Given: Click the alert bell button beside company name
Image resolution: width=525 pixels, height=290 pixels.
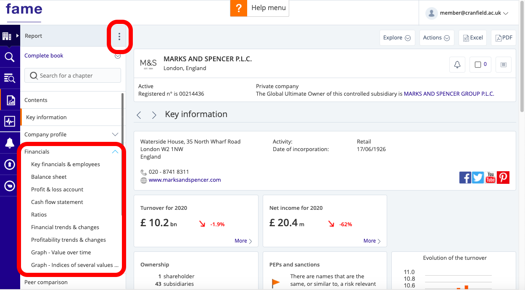Looking at the screenshot, I should tap(457, 65).
